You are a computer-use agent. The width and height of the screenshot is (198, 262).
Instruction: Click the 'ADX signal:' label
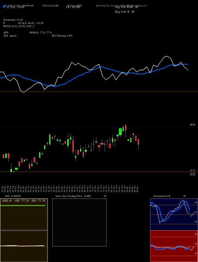click(x=10, y=36)
